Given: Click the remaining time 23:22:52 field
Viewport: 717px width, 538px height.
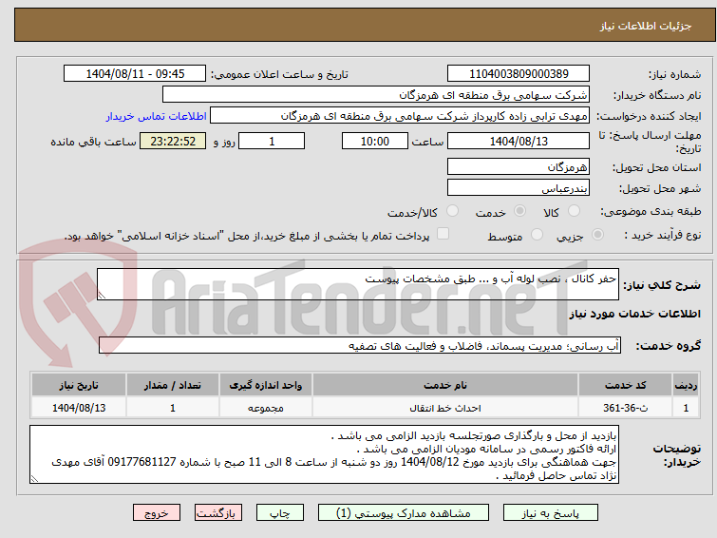Looking at the screenshot, I should (x=173, y=141).
